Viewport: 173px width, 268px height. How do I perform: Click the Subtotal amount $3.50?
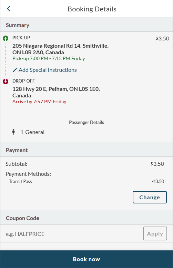pyautogui.click(x=157, y=164)
